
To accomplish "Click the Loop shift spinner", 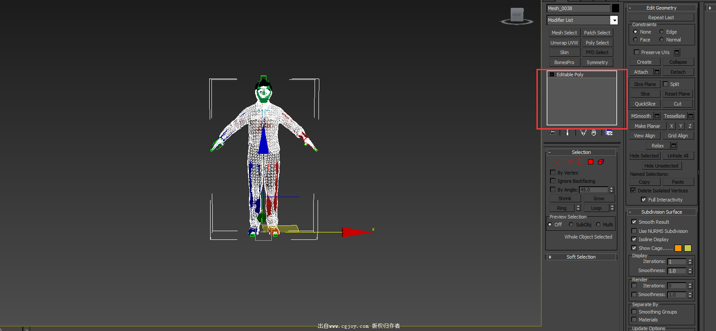I will pyautogui.click(x=612, y=208).
